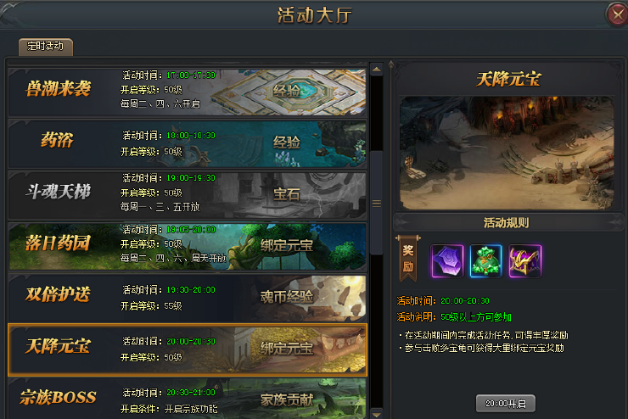Click the purple gem reward icon
This screenshot has height=419, width=628.
[x=447, y=261]
